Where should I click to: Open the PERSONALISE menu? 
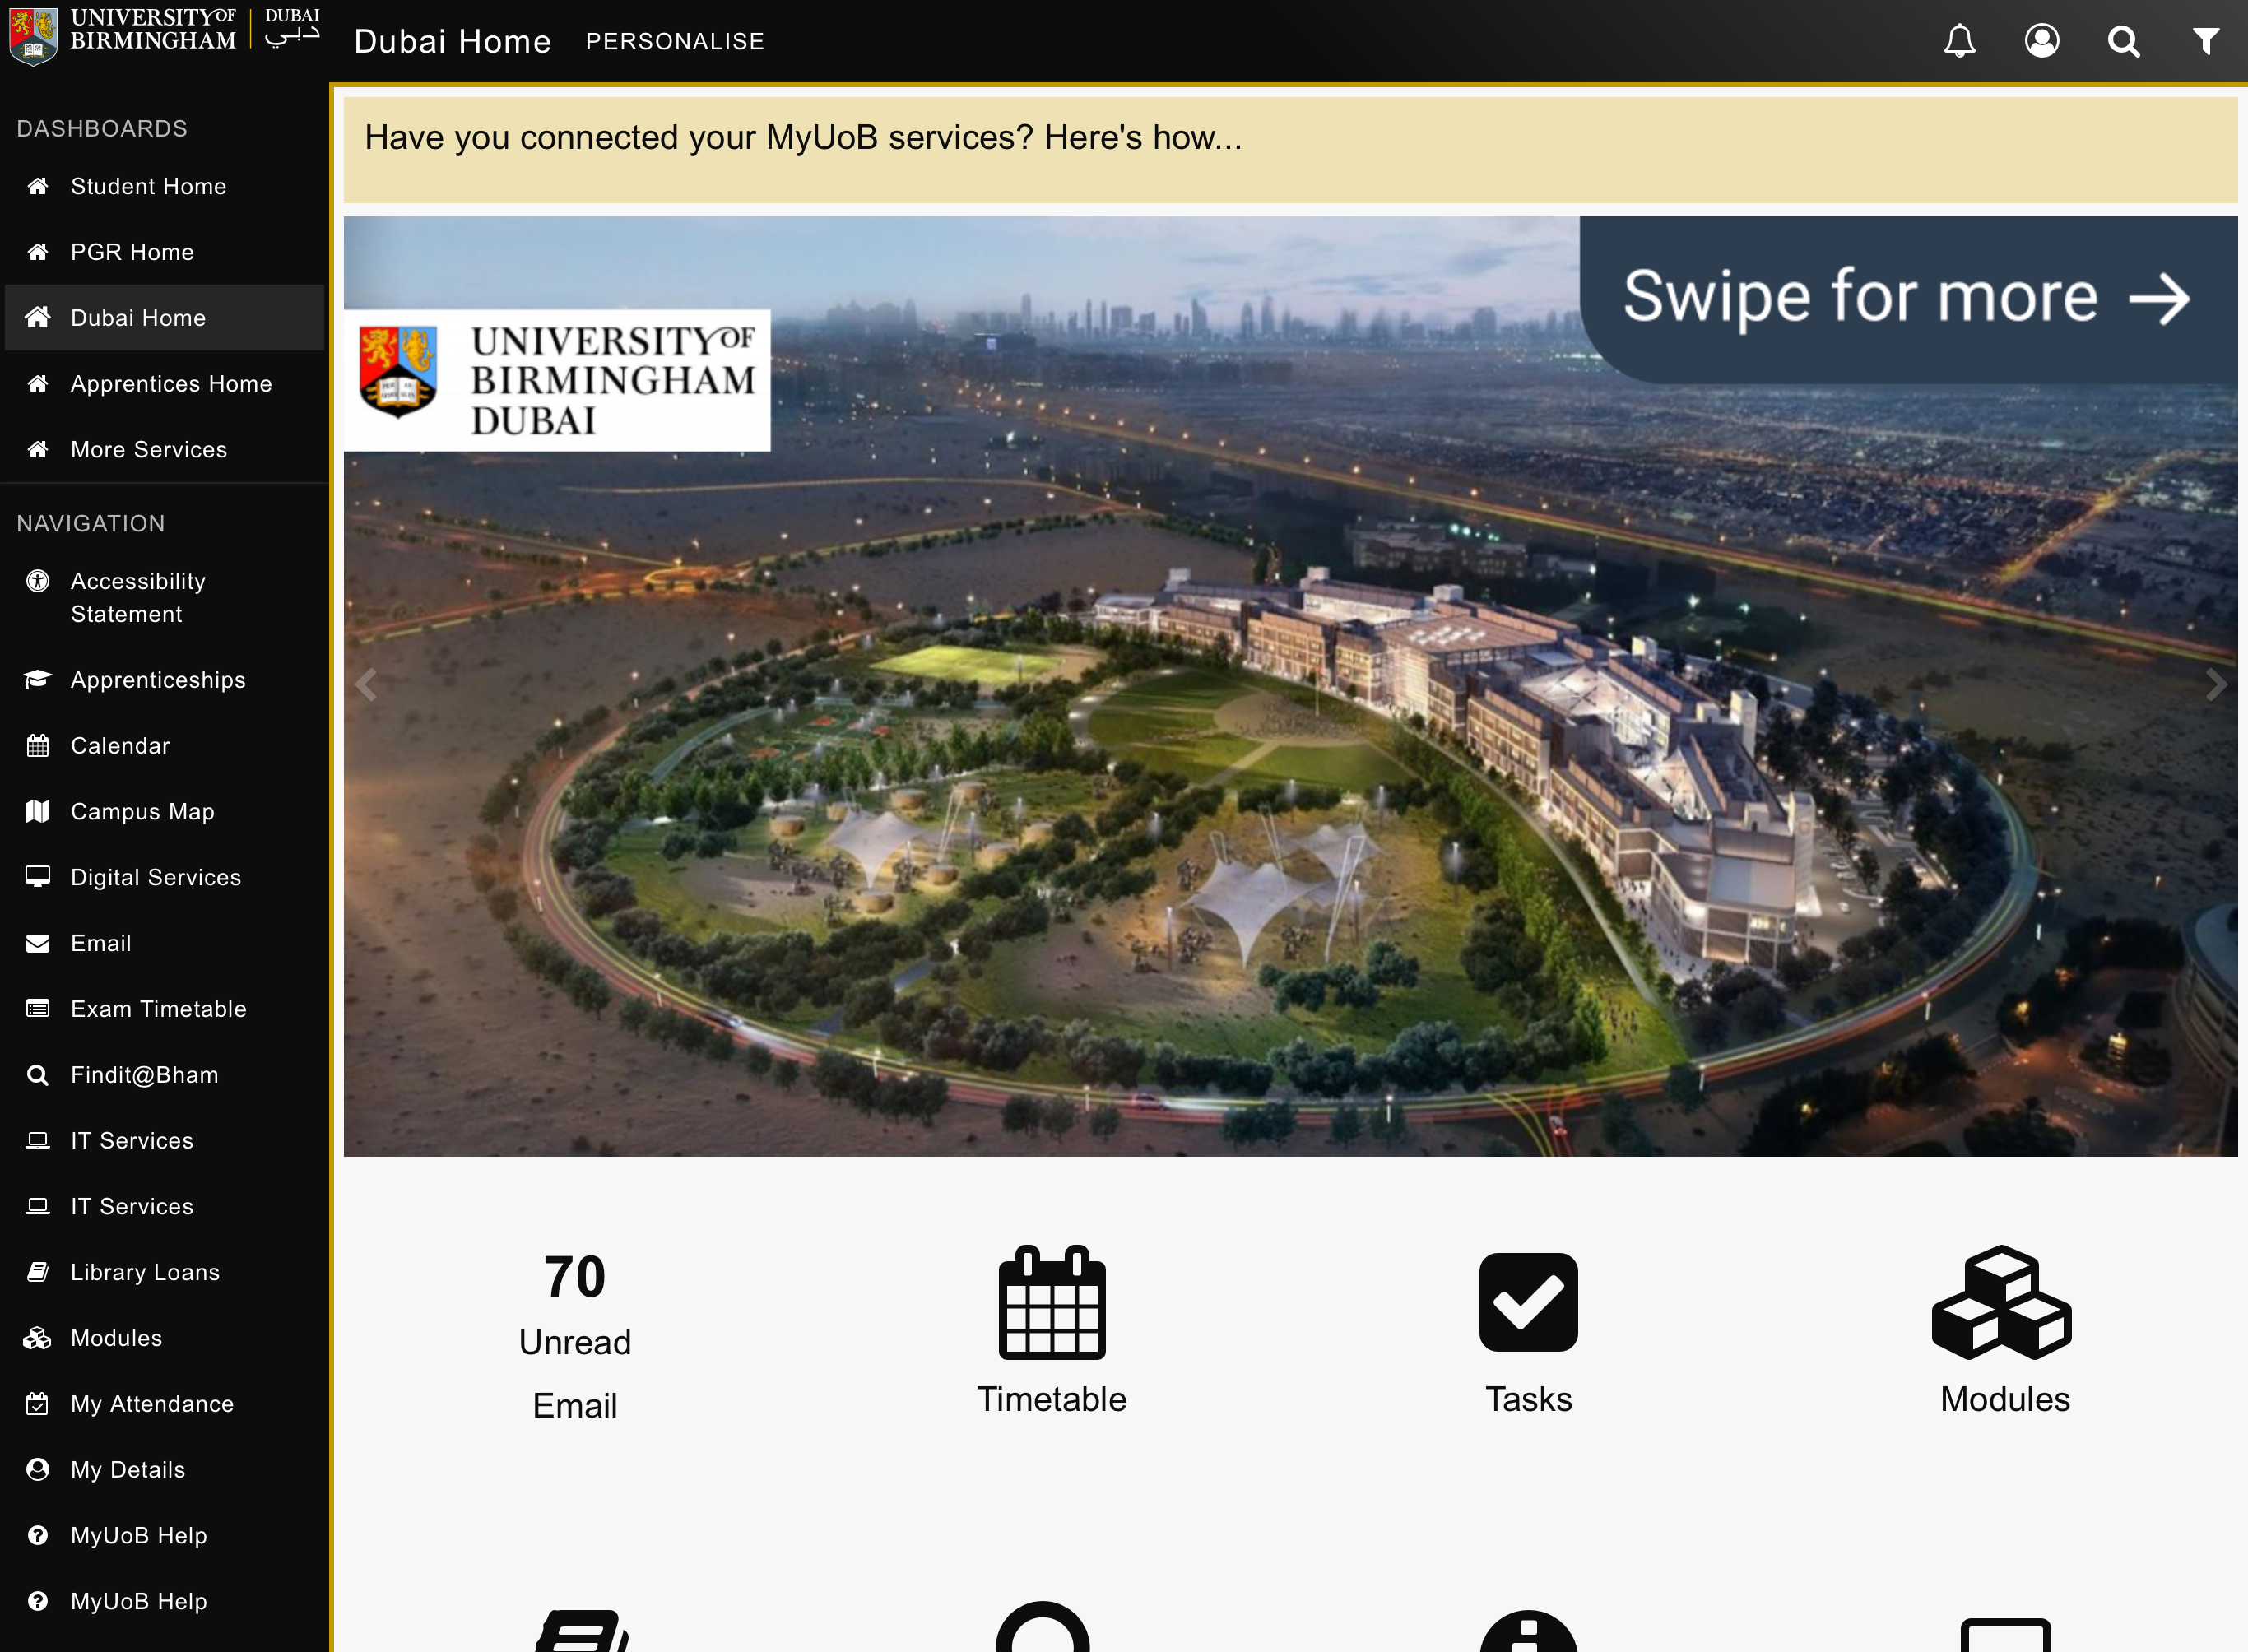click(x=675, y=41)
